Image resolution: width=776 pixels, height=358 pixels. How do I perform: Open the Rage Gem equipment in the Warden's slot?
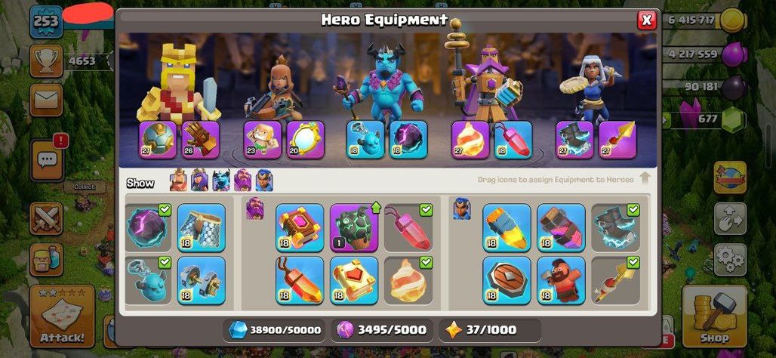point(513,140)
